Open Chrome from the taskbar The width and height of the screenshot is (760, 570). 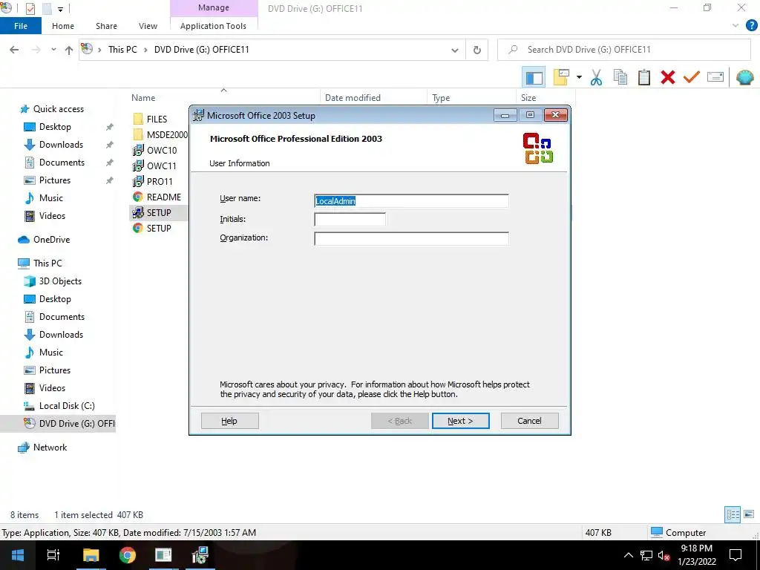tap(127, 555)
